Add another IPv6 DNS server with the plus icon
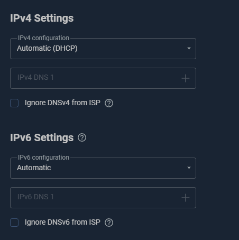This screenshot has width=239, height=240. (x=186, y=198)
